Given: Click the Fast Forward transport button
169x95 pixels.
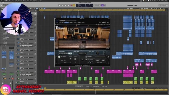Looking at the screenshot, I should (x=63, y=5).
